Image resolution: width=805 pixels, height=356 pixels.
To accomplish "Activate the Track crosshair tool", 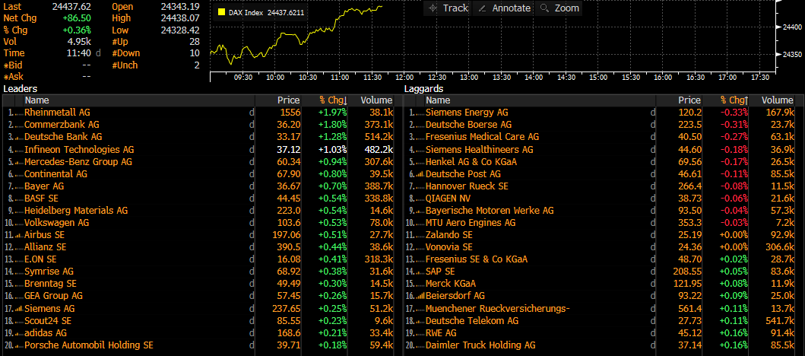I will pos(448,8).
